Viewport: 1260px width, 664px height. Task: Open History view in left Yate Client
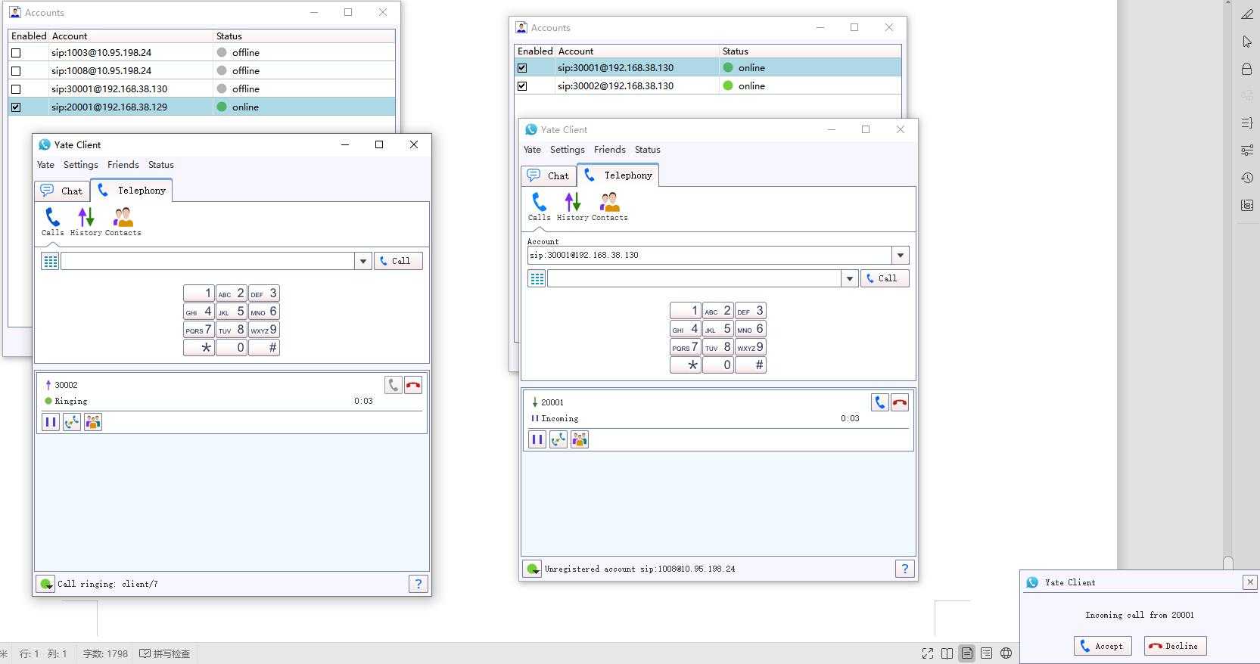[86, 222]
